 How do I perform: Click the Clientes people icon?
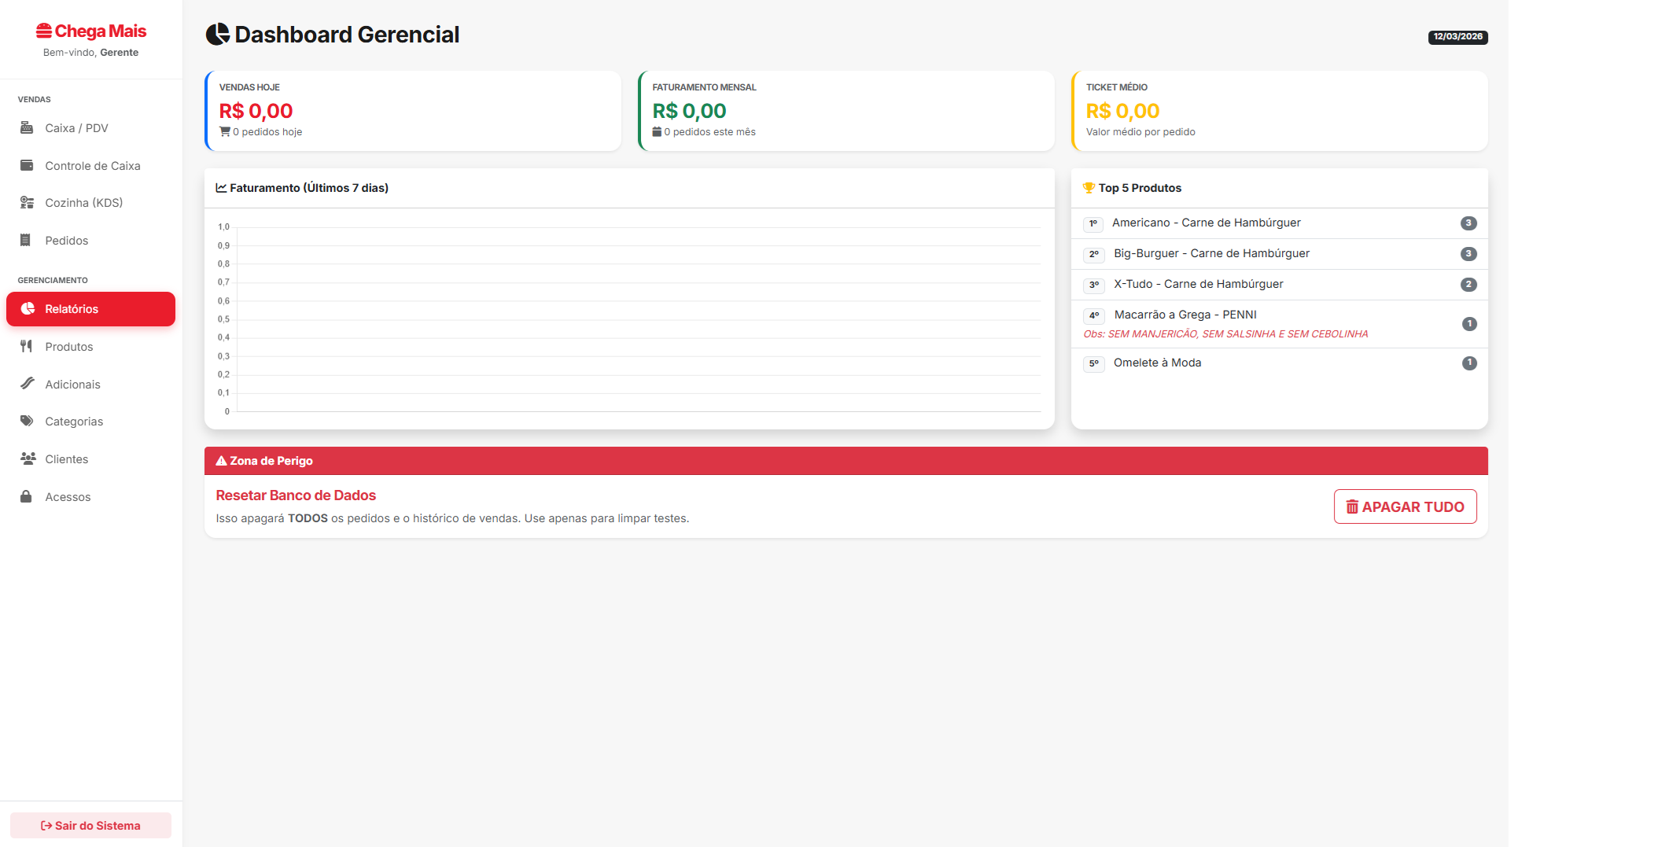[x=28, y=458]
